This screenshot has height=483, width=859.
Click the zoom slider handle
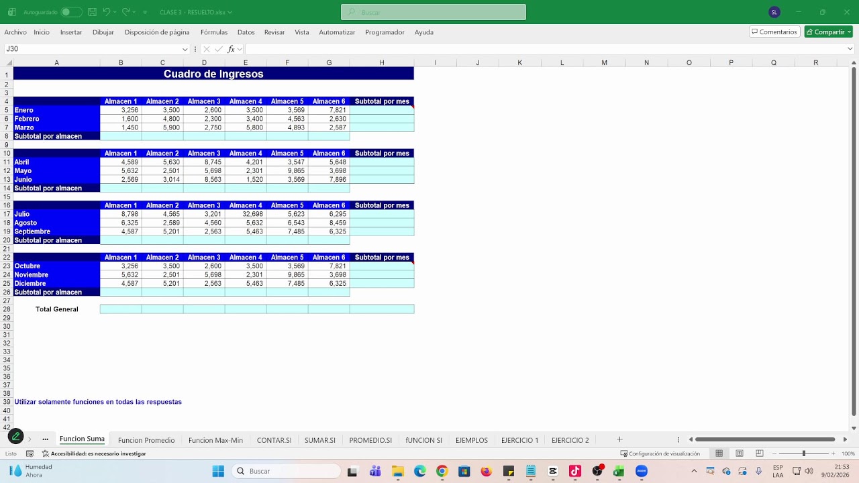pyautogui.click(x=803, y=453)
